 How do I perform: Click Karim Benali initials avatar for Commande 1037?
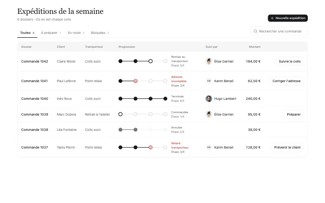coord(209,147)
